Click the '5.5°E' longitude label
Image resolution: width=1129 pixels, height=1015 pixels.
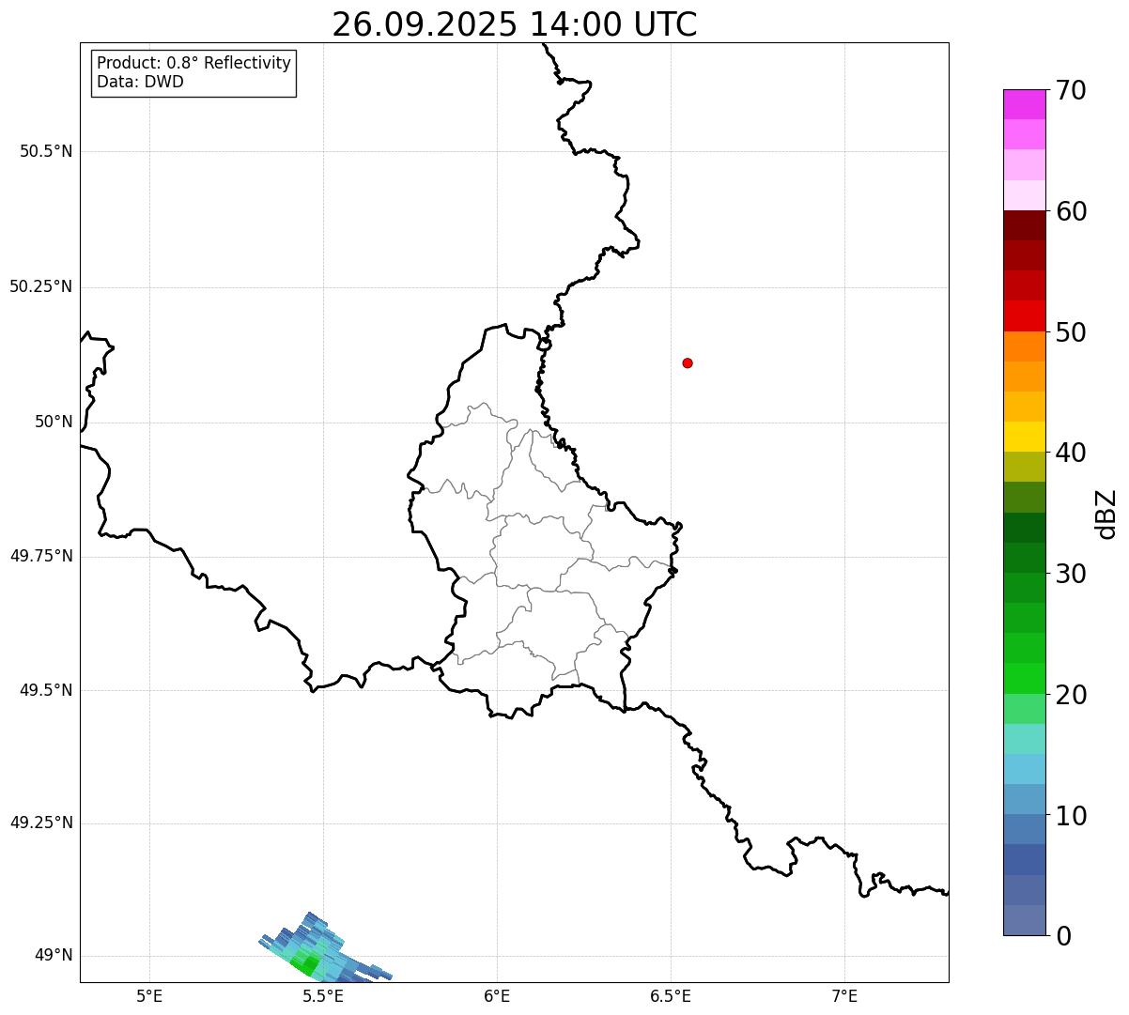[323, 995]
